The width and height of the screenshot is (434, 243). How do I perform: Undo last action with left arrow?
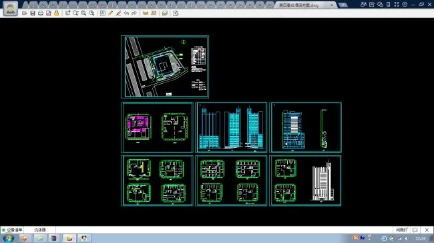126,13
